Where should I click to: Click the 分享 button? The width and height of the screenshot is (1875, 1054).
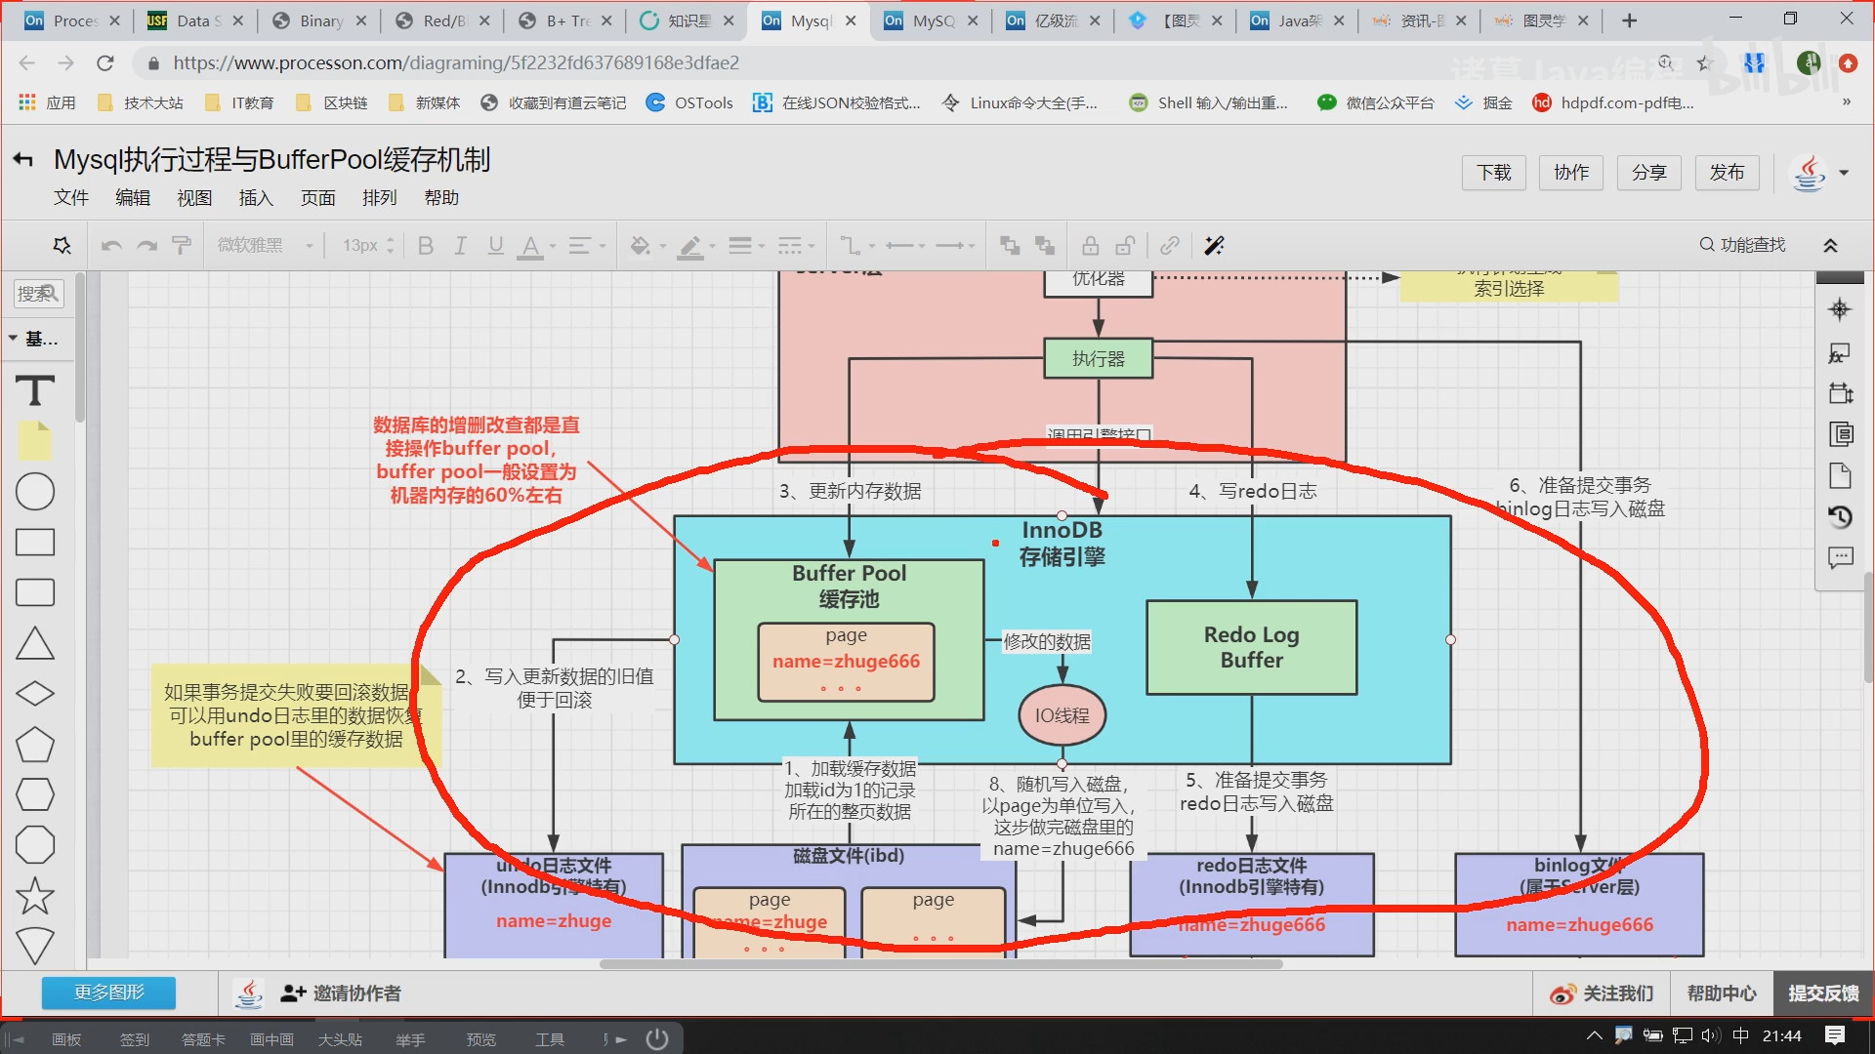tap(1649, 173)
